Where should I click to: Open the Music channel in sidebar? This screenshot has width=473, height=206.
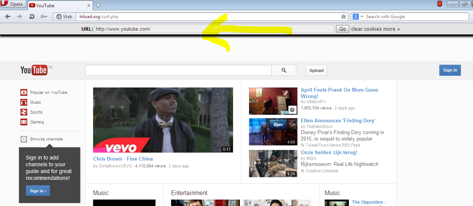pyautogui.click(x=36, y=102)
